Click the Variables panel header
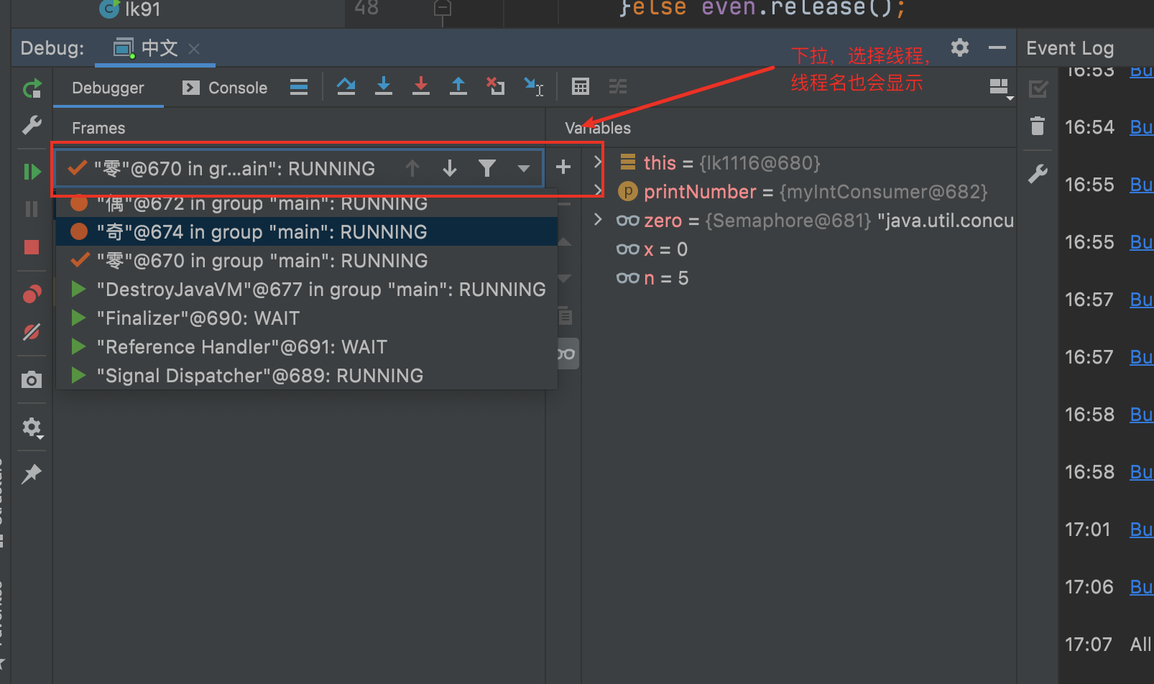The width and height of the screenshot is (1154, 684). click(598, 128)
